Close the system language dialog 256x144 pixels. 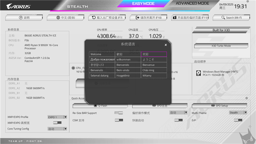166,45
